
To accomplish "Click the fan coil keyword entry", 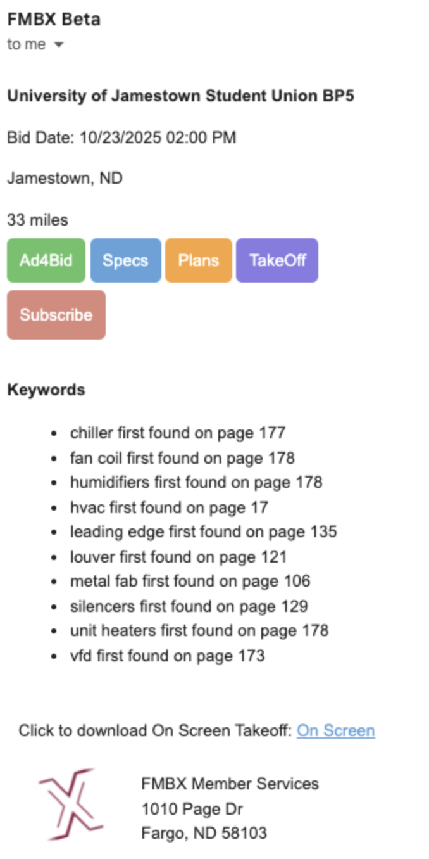I will point(182,458).
